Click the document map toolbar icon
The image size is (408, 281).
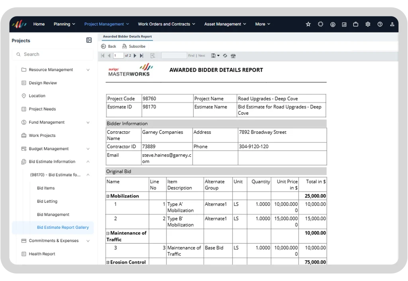click(x=153, y=56)
